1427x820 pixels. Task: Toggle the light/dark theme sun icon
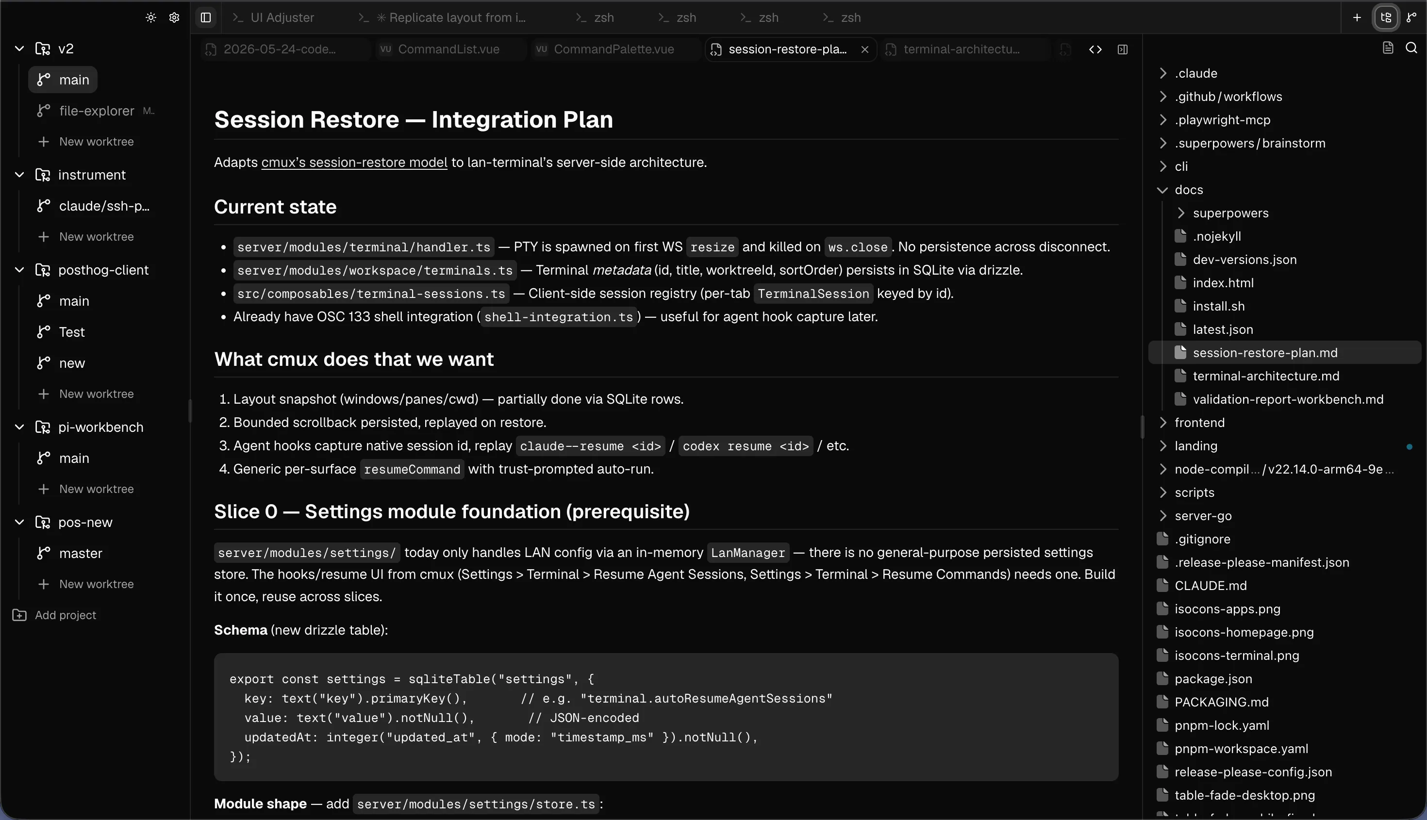[150, 17]
